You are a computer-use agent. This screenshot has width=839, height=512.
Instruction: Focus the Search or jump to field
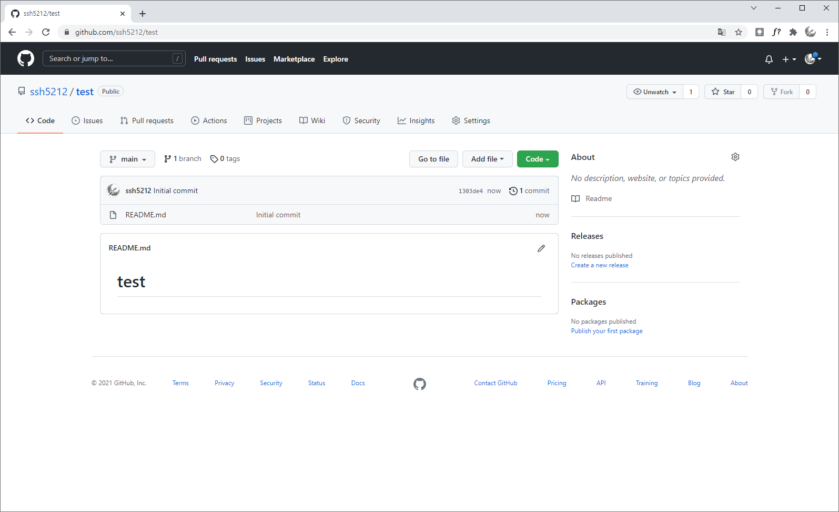114,58
